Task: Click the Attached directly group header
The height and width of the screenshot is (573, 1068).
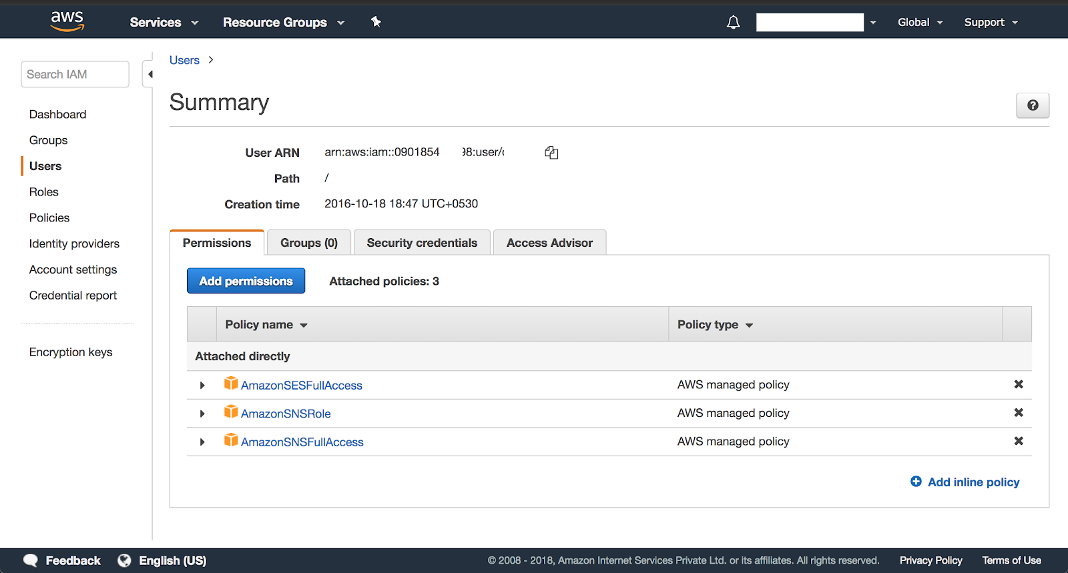Action: click(242, 357)
